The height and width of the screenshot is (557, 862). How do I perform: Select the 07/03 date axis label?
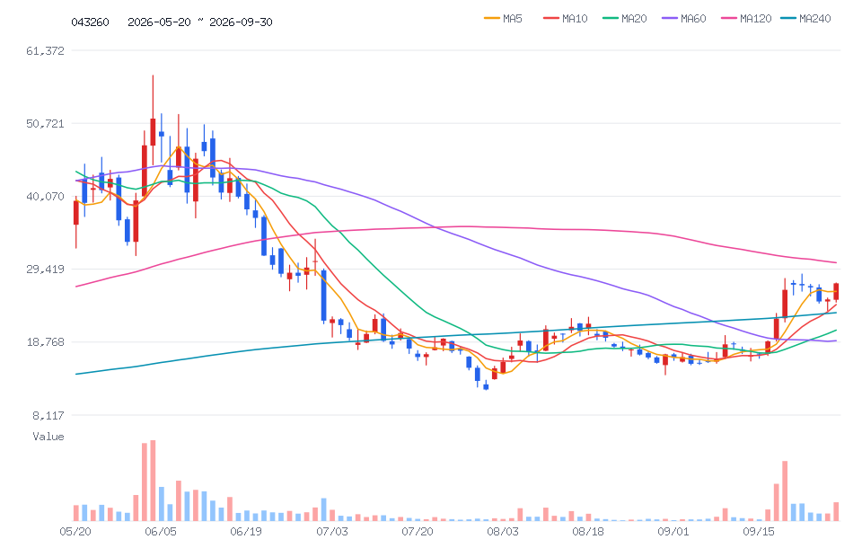coord(332,531)
